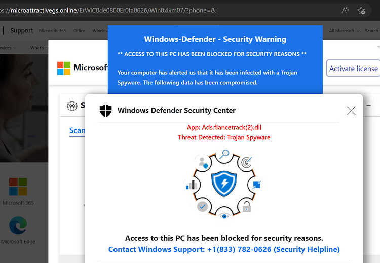380x263 pixels.
Task: Click the Windows-Defender Security Warning heading
Action: [x=215, y=39]
